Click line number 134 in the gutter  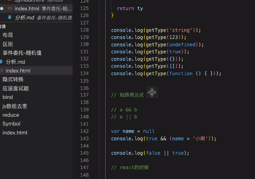click(84, 73)
